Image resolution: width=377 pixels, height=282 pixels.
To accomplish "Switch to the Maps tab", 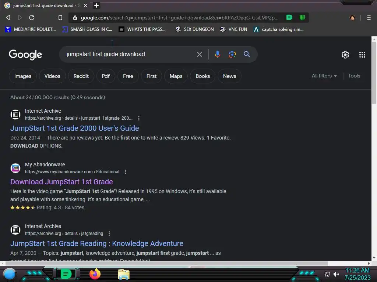I will (176, 76).
